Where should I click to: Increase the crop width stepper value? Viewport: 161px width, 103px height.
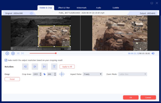(x=41, y=73)
